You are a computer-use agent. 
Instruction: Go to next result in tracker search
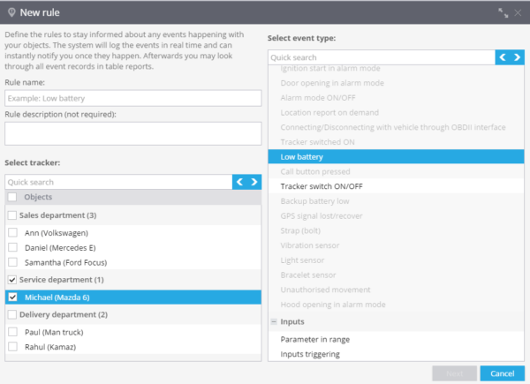pos(254,182)
